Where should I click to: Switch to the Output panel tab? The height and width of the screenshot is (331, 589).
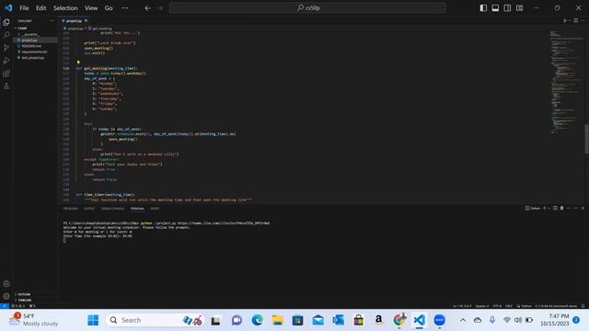tap(89, 209)
